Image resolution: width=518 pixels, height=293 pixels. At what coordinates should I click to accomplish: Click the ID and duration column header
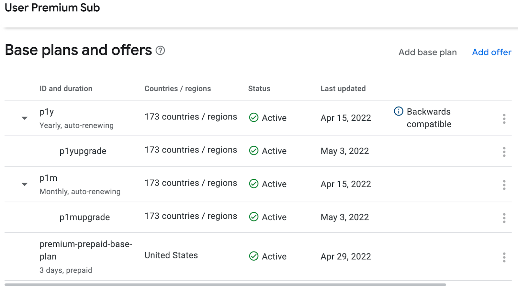[x=66, y=89]
